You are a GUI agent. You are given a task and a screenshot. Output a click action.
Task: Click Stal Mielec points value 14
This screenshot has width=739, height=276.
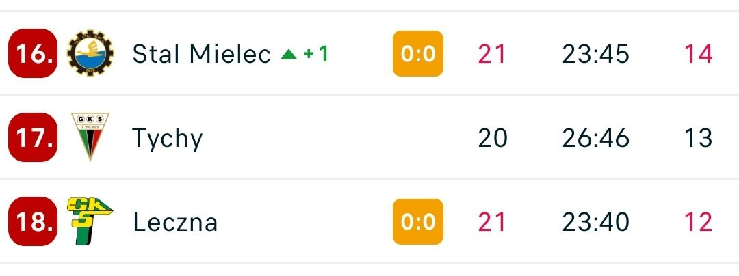pos(699,53)
